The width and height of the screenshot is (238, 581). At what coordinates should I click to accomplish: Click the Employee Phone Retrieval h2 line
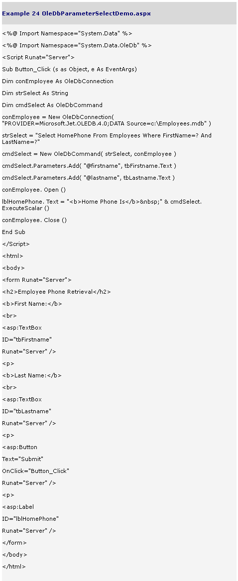click(x=56, y=292)
